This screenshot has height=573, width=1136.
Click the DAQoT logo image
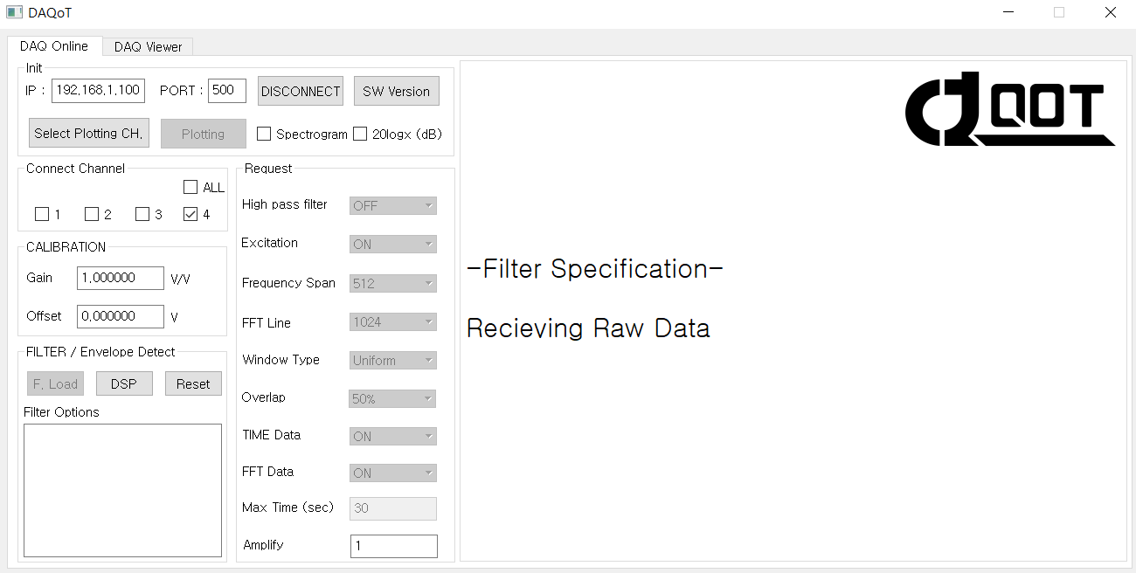(x=1010, y=109)
